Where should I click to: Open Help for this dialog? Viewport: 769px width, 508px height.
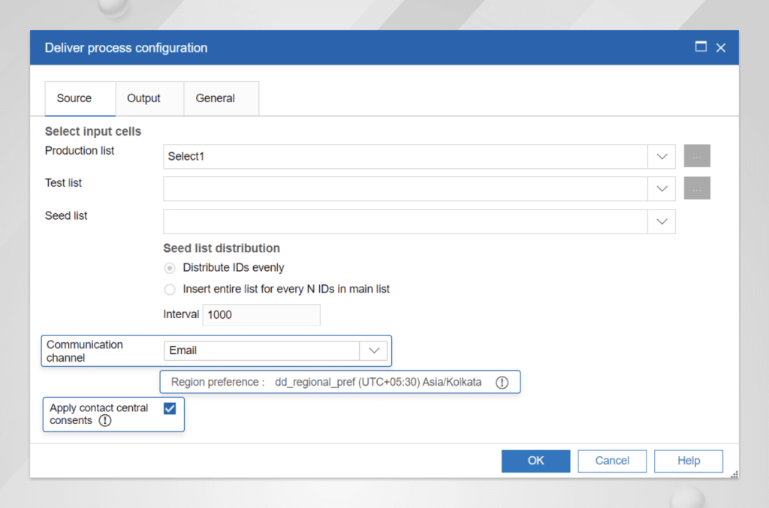pos(688,461)
